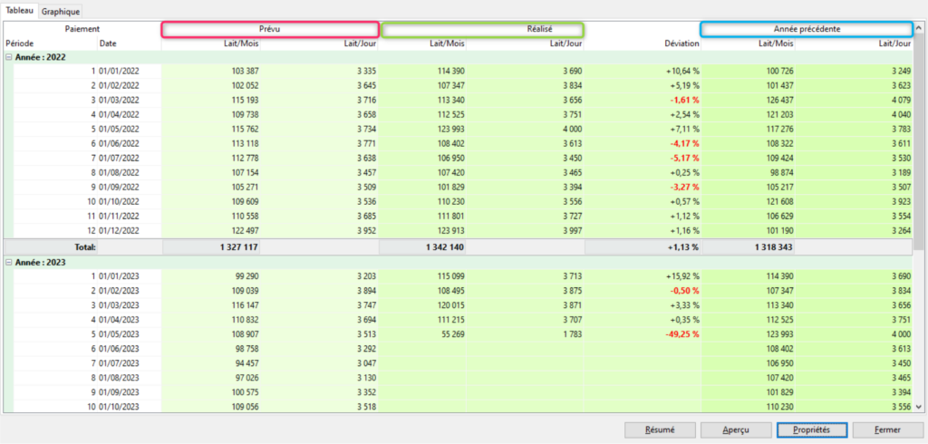Screen dimensions: 928x444
Task: Click Réalisé value 55 269
Action: tap(454, 333)
